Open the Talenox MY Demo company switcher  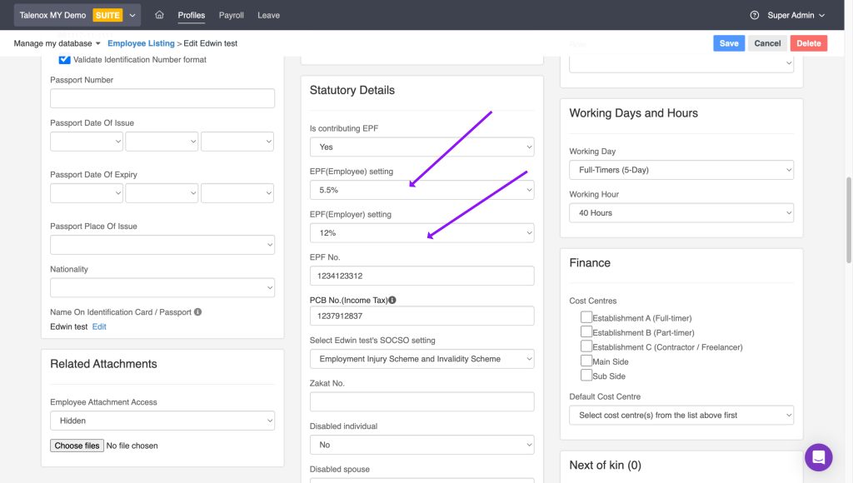77,15
